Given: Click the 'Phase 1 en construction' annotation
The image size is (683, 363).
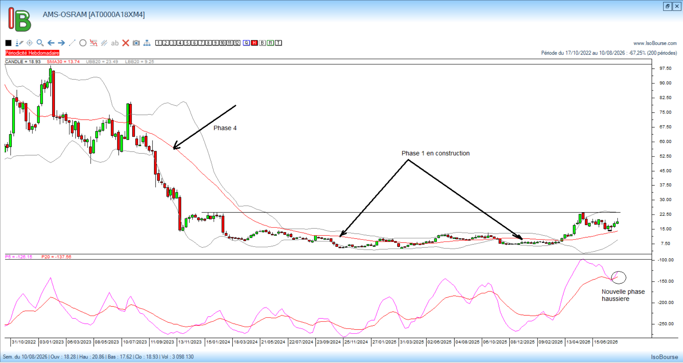Looking at the screenshot, I should tap(435, 153).
